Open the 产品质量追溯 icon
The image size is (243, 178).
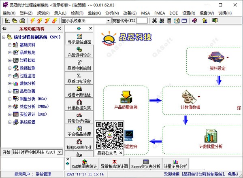[x=126, y=97]
